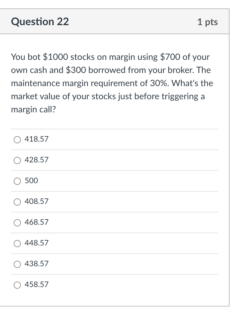Click the 418.57 answer label text

(37, 139)
